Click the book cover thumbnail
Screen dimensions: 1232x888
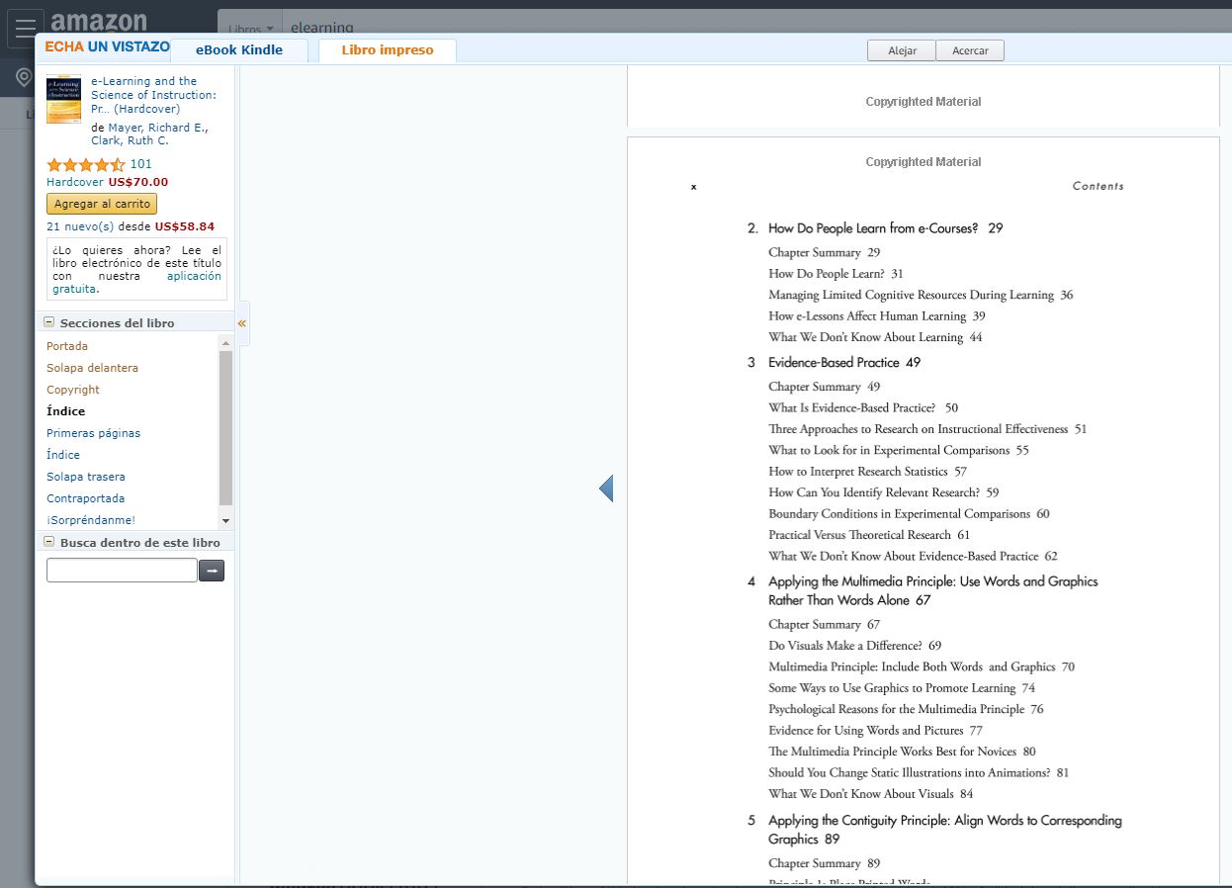coord(64,99)
